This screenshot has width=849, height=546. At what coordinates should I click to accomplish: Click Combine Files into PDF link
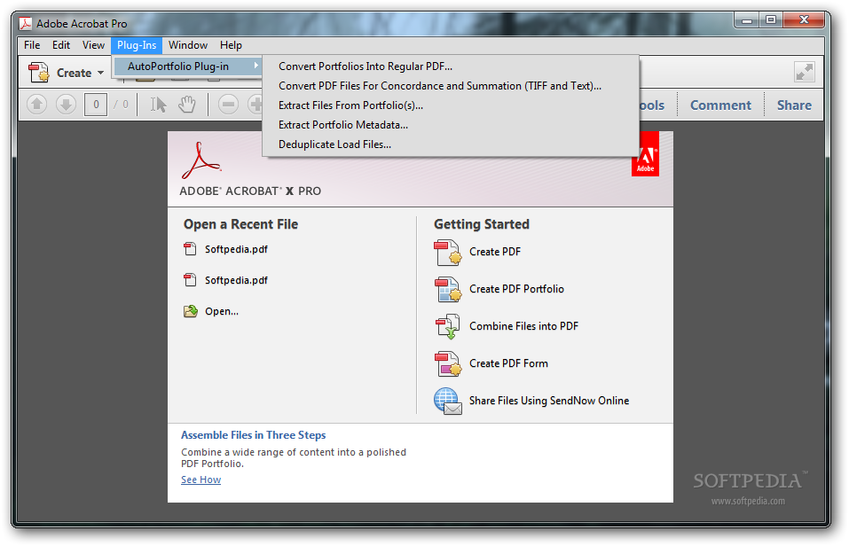tap(523, 326)
